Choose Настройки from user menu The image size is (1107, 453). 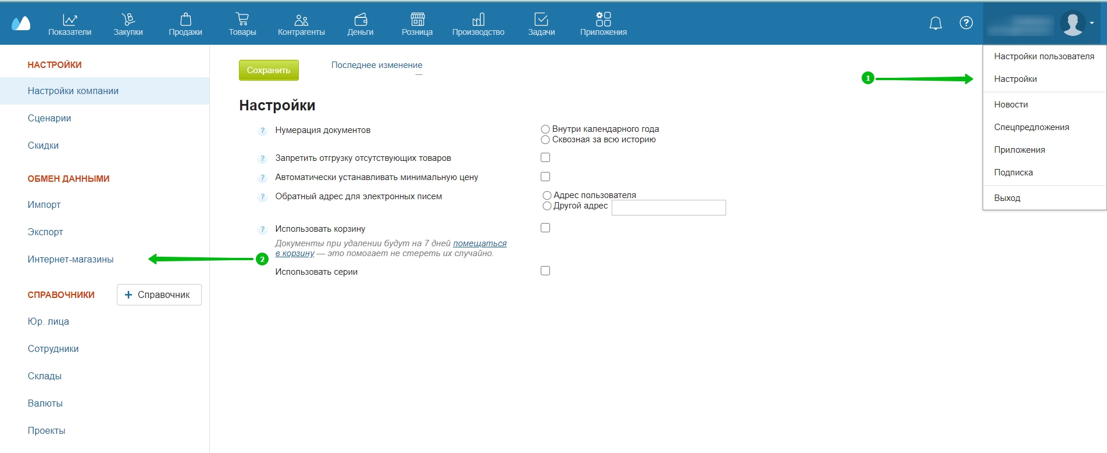click(1044, 79)
